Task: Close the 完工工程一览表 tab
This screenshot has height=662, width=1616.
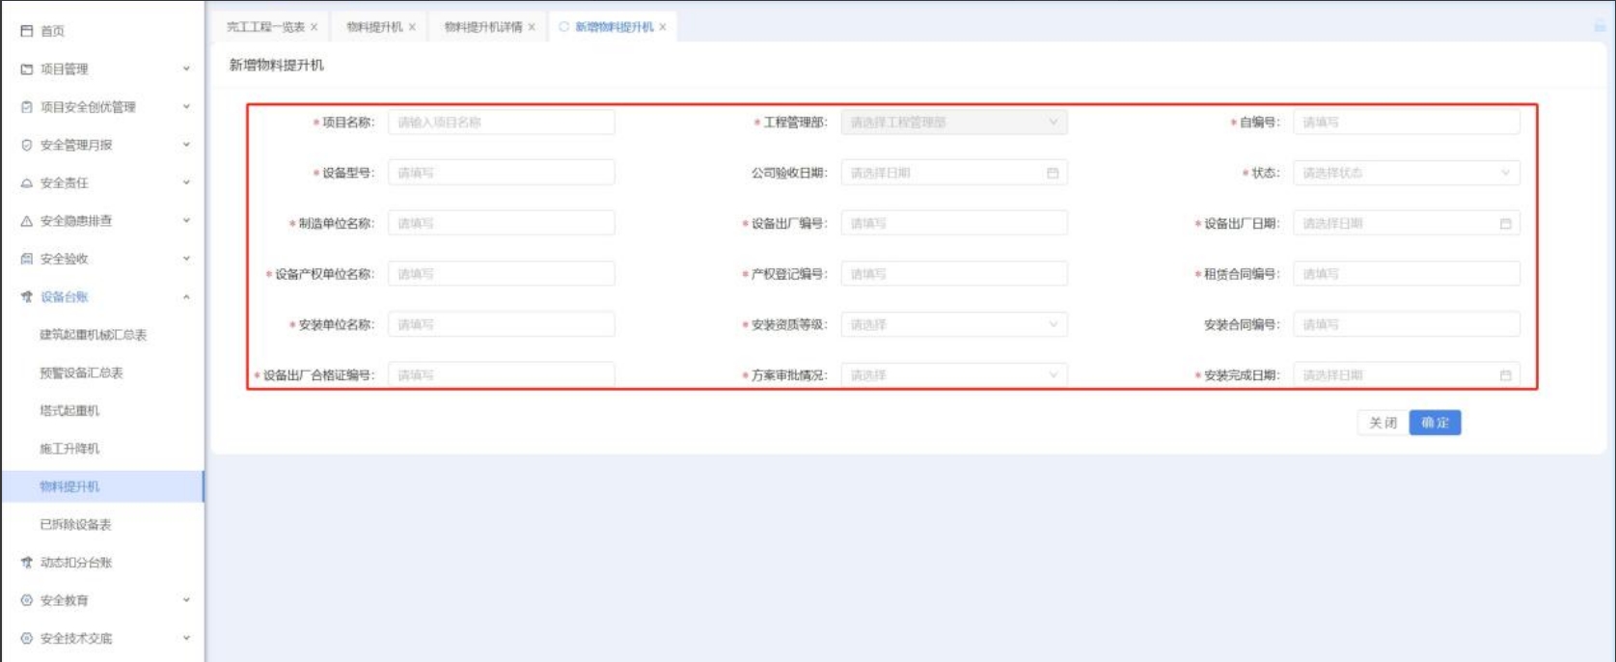Action: (314, 27)
